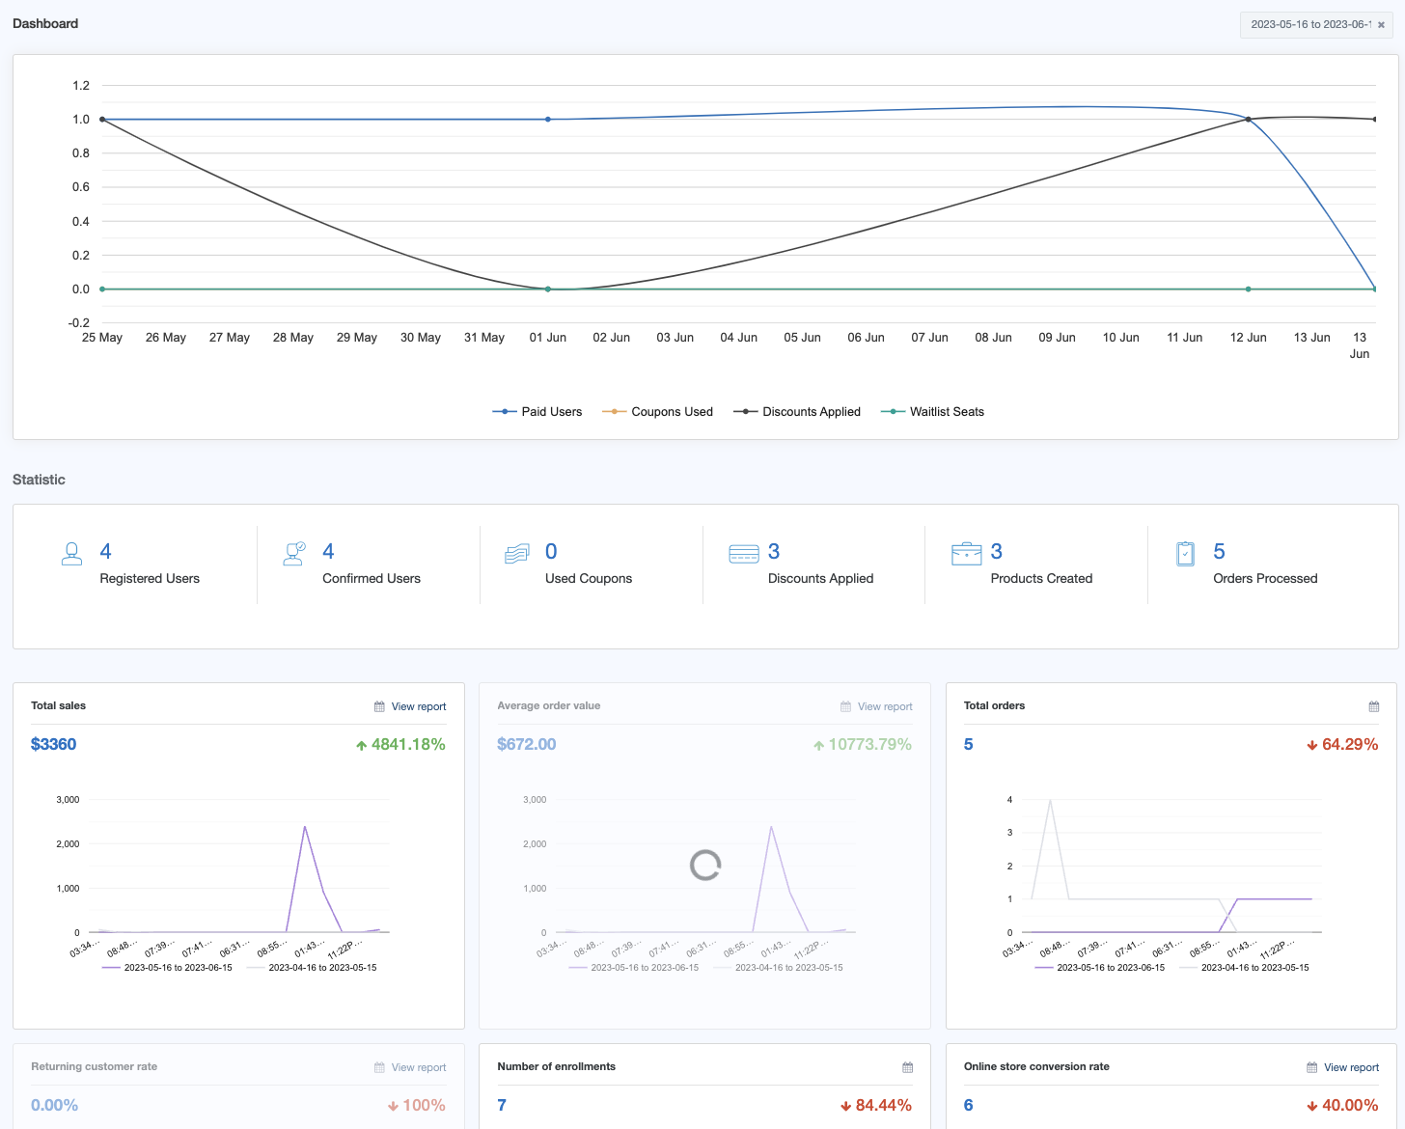
Task: Click the Used Coupons icon
Action: (517, 553)
